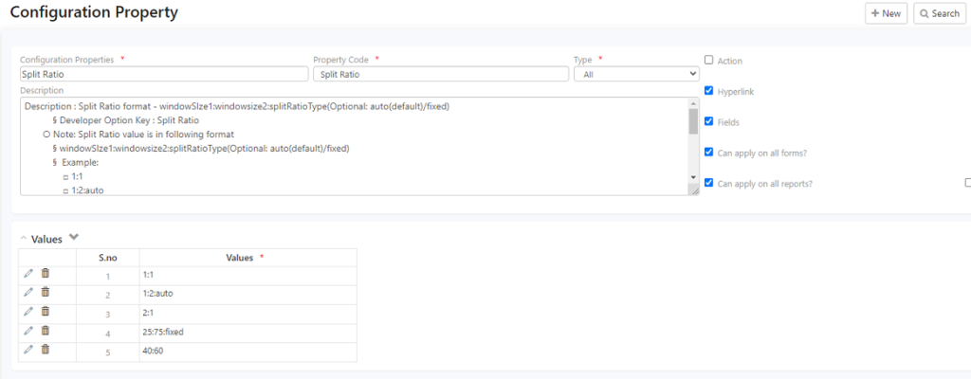Edit the 2:1 value row
971x379 pixels.
[x=28, y=312]
